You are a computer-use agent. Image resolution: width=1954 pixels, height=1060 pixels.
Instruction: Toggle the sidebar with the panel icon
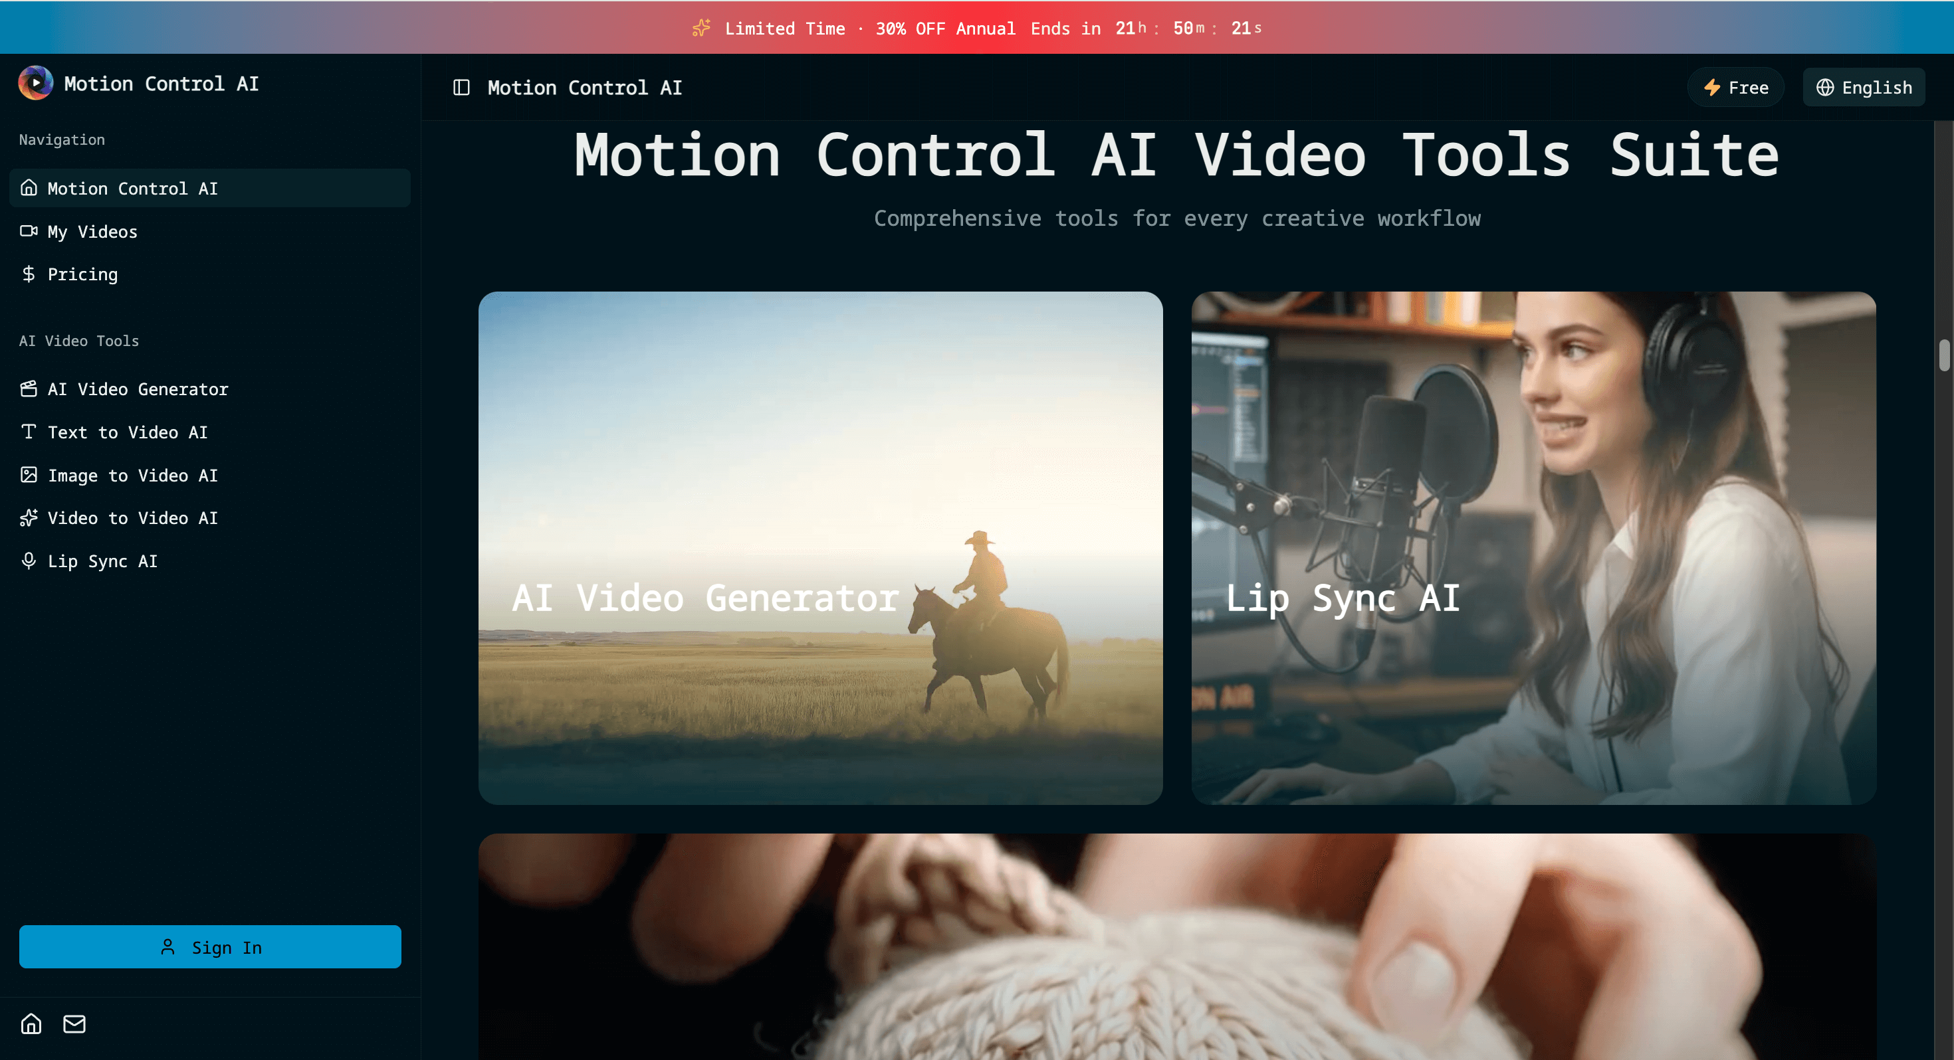pyautogui.click(x=461, y=87)
